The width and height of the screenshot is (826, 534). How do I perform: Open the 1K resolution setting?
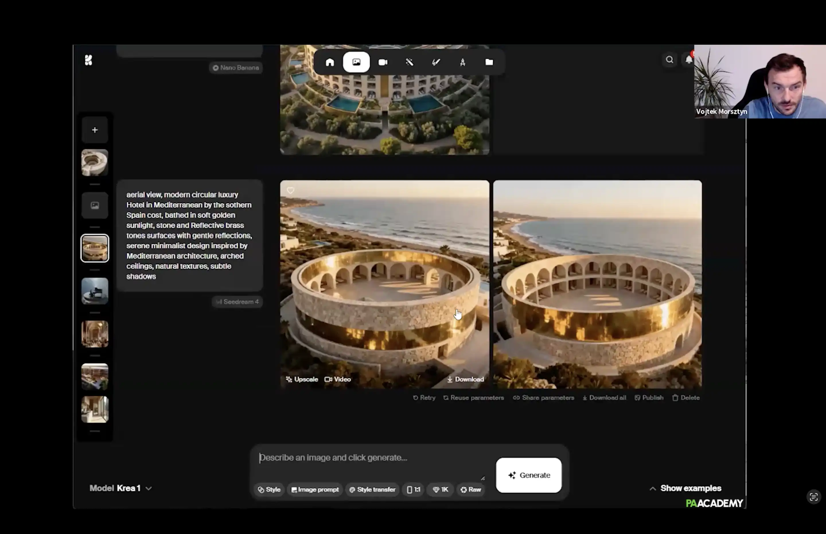[441, 490]
